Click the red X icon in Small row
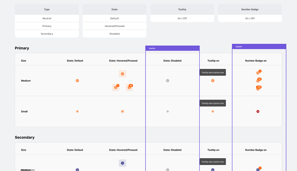 click(x=258, y=112)
